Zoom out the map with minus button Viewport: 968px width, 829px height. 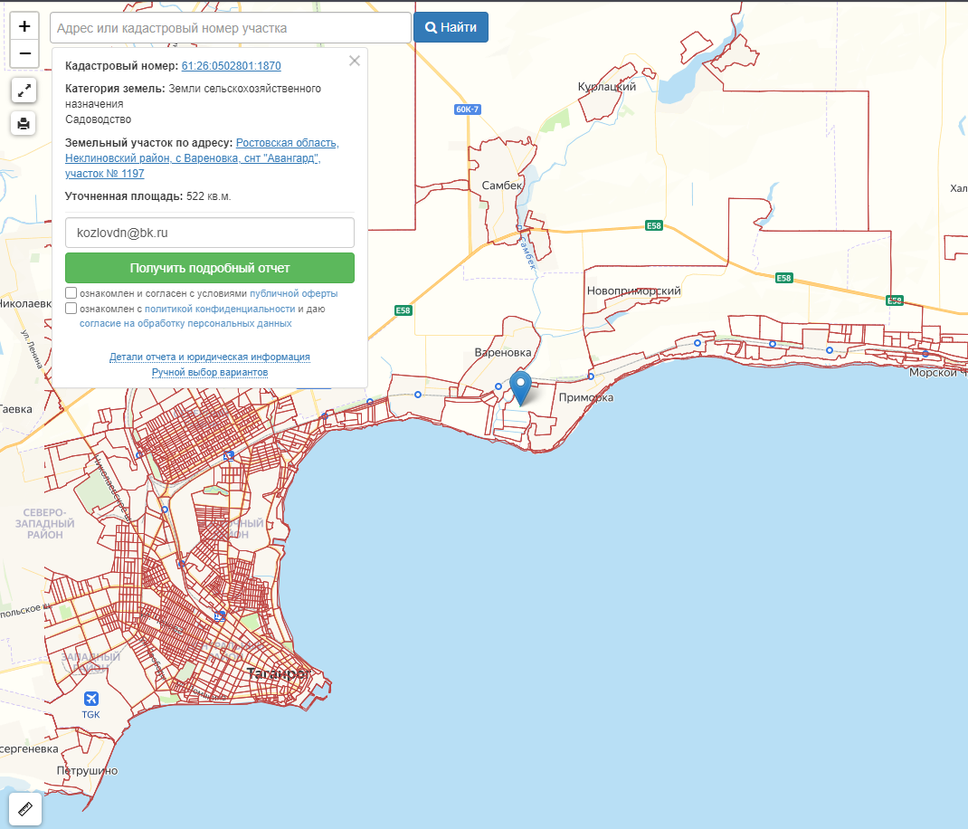coord(24,53)
